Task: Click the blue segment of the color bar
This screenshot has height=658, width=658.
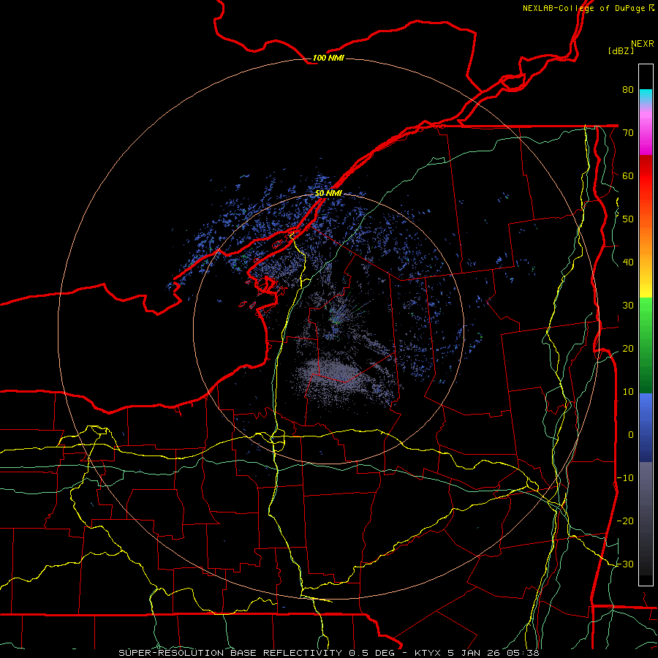Action: tap(646, 427)
